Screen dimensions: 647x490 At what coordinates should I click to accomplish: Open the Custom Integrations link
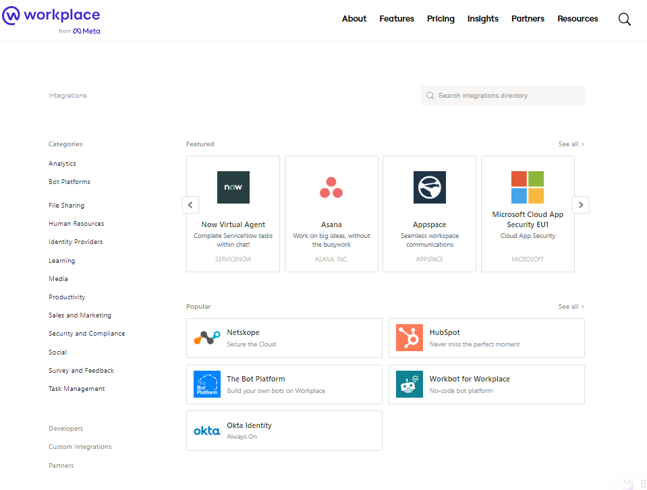tap(80, 446)
